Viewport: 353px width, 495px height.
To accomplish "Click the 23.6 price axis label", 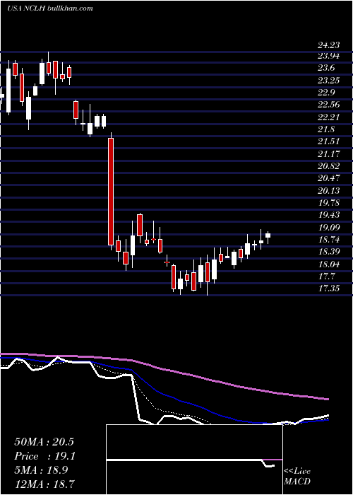I will 326,69.
